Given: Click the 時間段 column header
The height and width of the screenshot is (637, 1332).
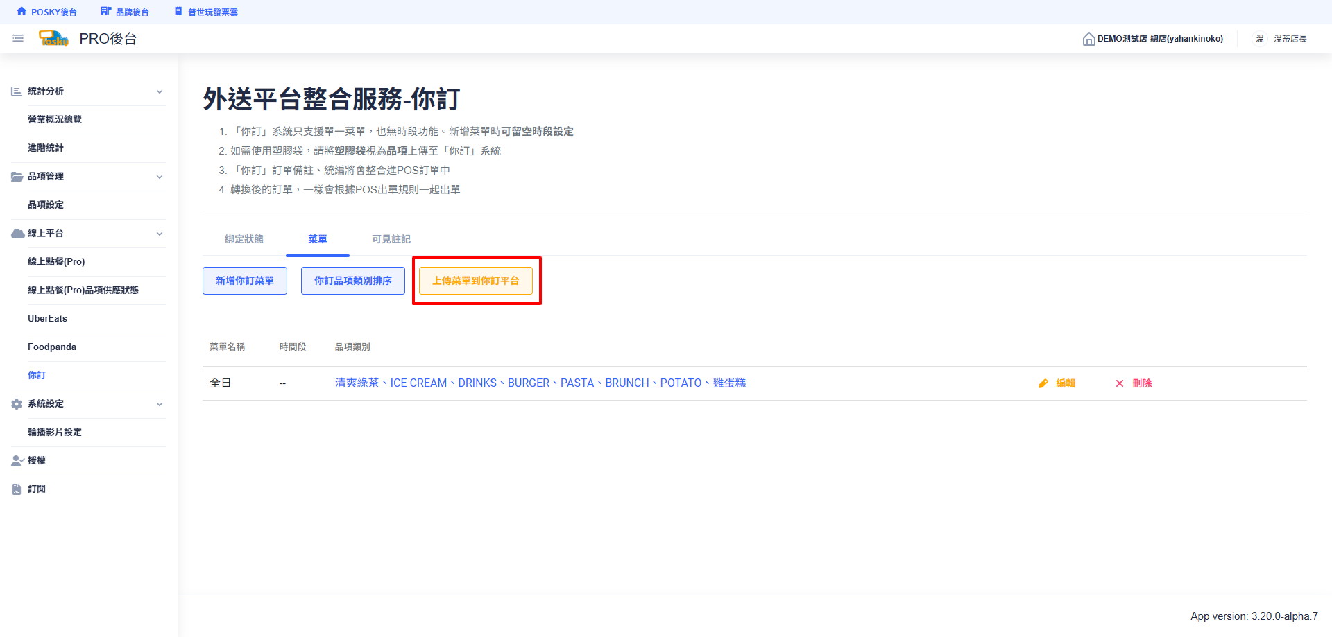Looking at the screenshot, I should point(293,347).
